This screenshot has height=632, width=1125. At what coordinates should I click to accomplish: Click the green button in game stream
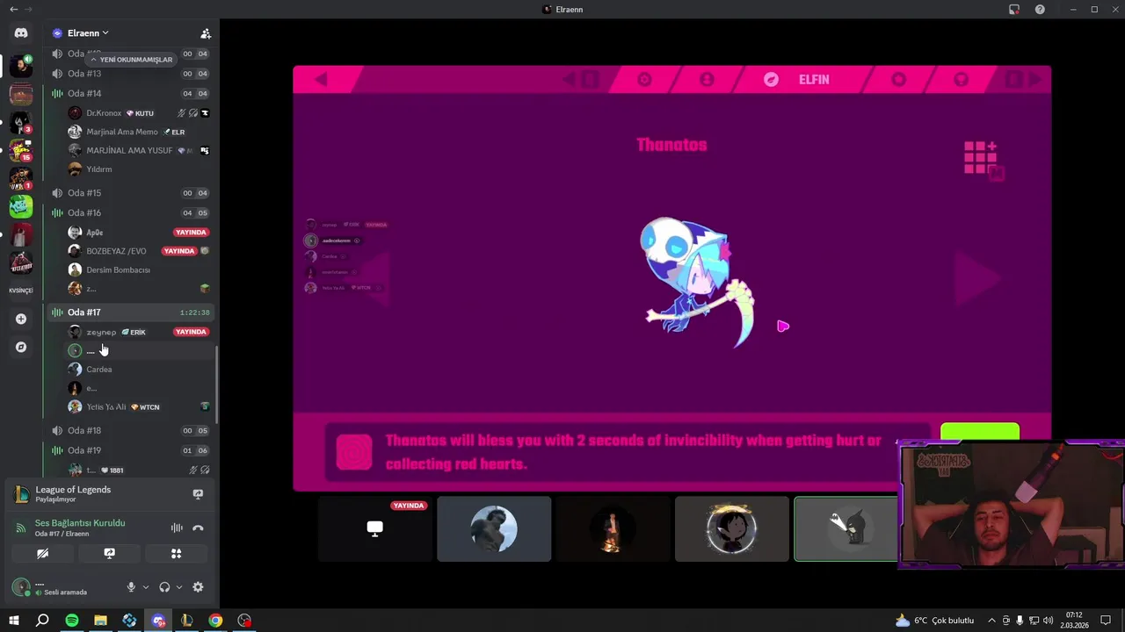pos(980,432)
